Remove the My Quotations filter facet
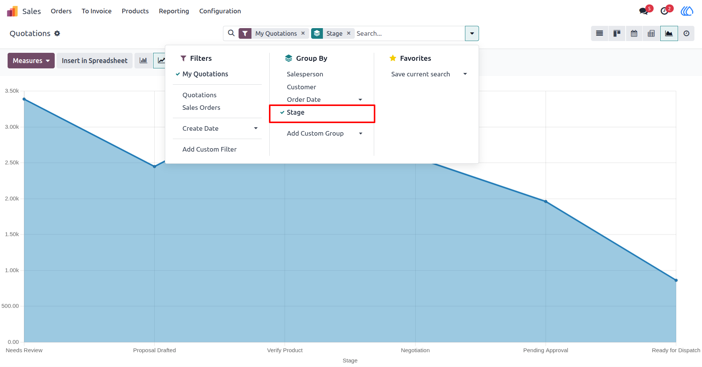 click(303, 33)
